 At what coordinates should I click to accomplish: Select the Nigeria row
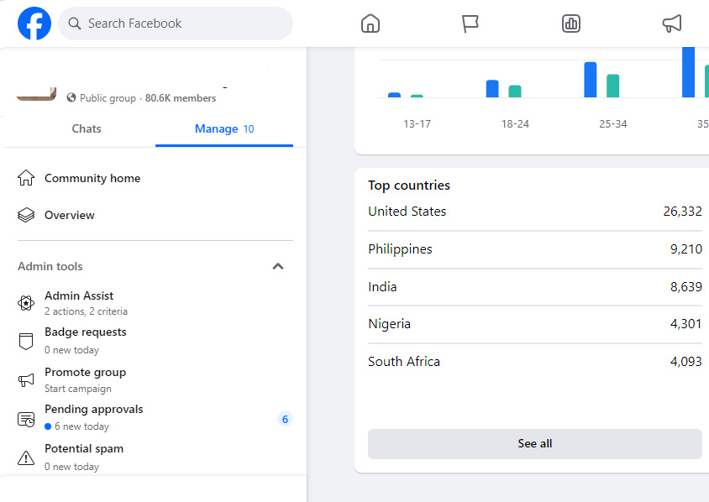click(535, 324)
